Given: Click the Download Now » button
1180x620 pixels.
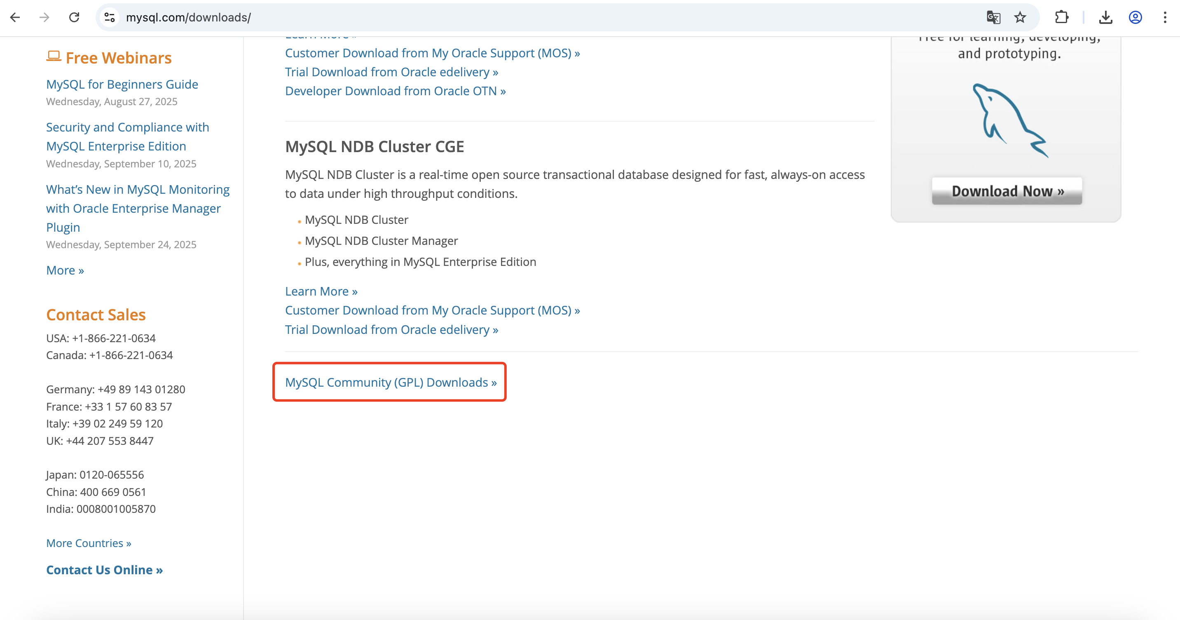Looking at the screenshot, I should (1007, 190).
